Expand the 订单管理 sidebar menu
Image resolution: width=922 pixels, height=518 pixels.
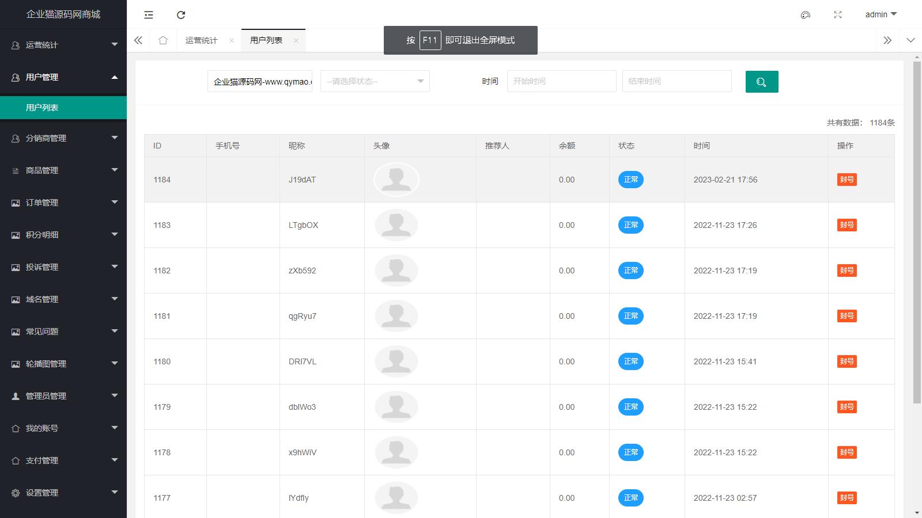(63, 203)
